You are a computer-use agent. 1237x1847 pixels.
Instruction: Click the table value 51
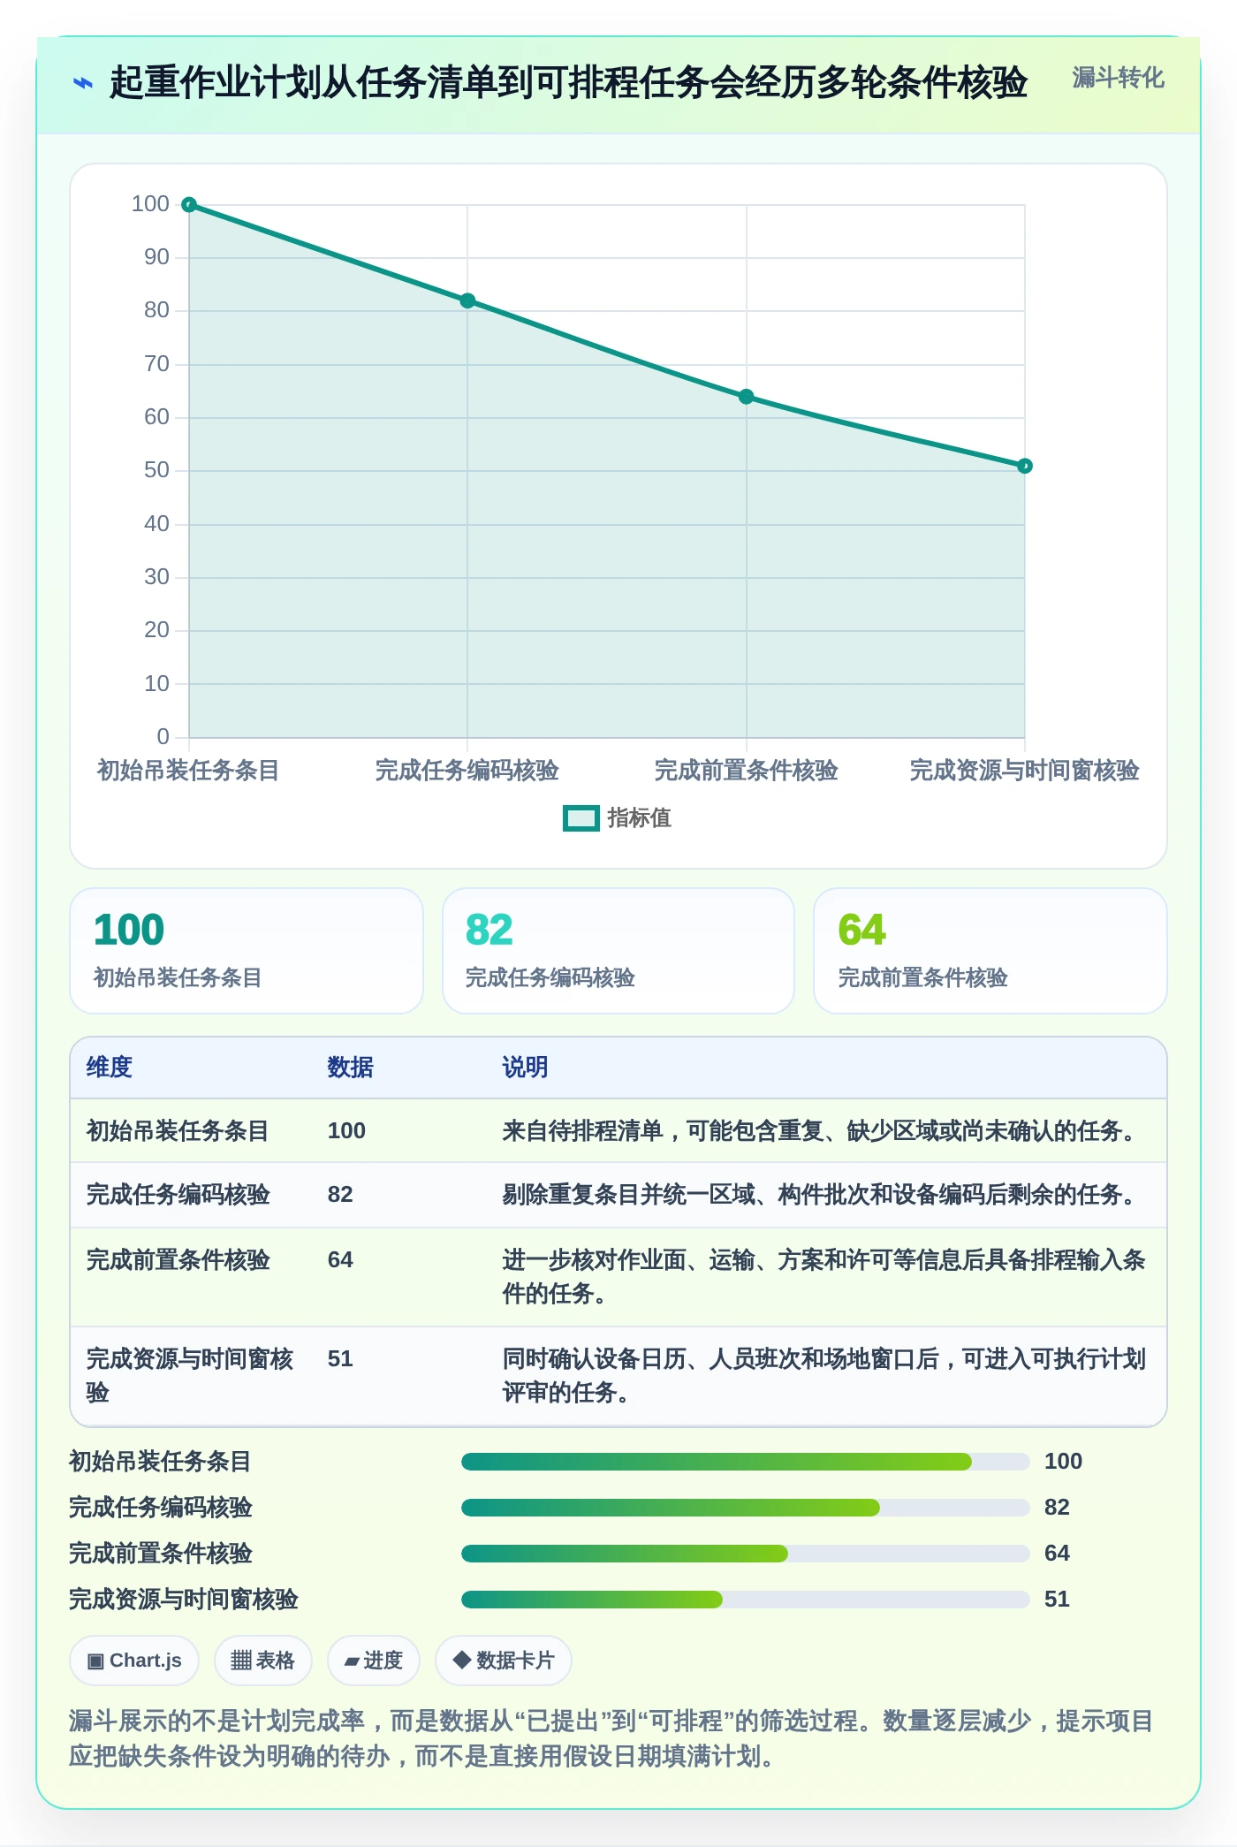point(340,1359)
